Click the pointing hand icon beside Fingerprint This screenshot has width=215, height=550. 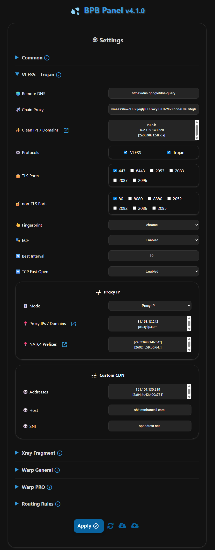[18, 225]
